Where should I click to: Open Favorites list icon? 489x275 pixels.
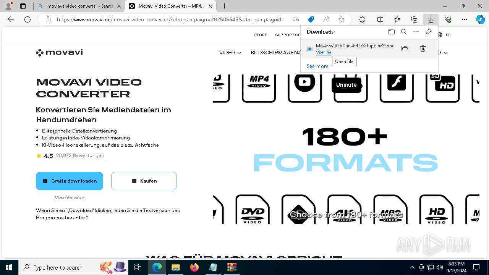click(x=397, y=19)
